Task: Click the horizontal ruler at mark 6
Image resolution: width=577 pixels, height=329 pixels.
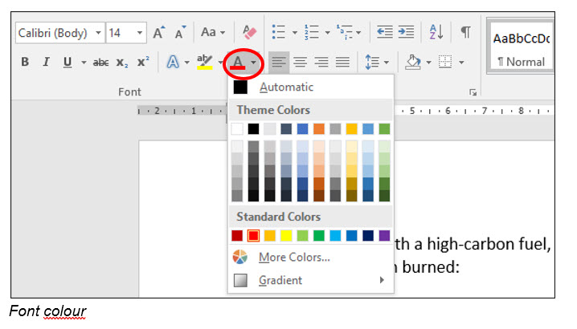Action: point(448,111)
